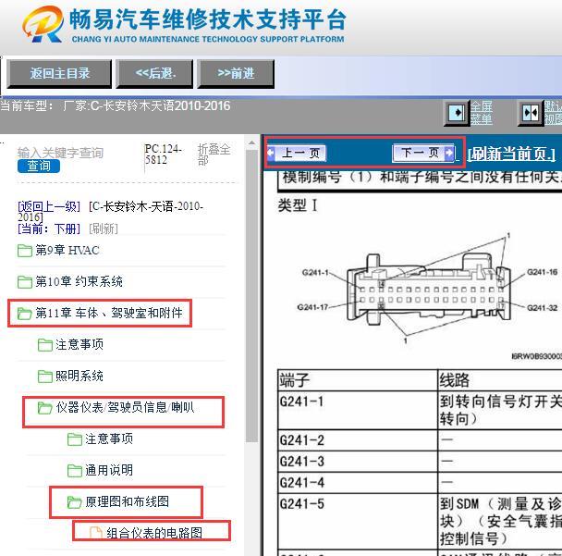Go to next page with 下一页

click(423, 154)
